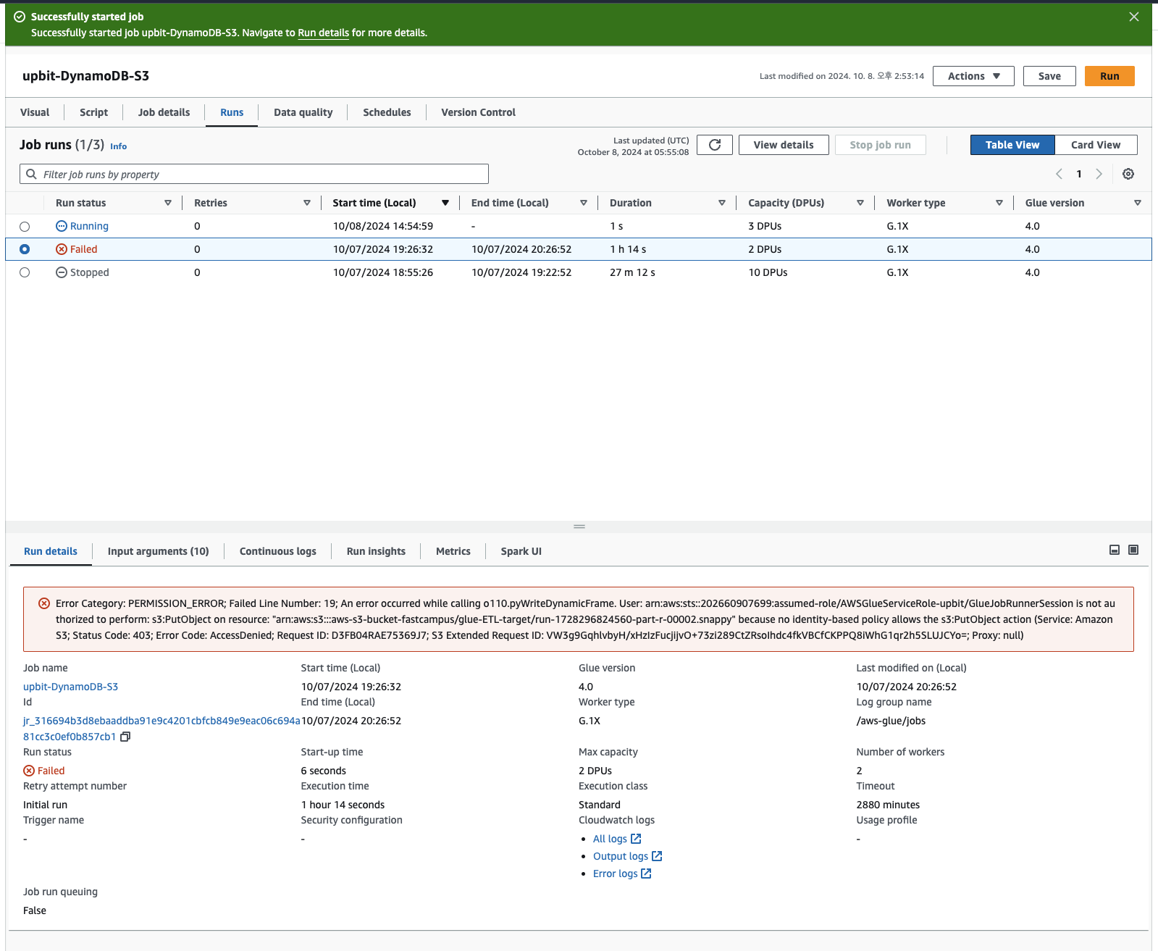Open the Job runs Info link
The image size is (1158, 951).
click(x=119, y=146)
